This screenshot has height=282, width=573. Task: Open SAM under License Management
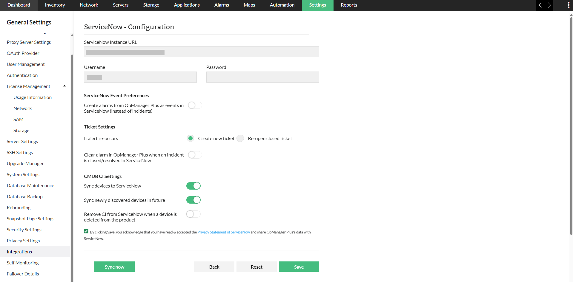pyautogui.click(x=19, y=119)
